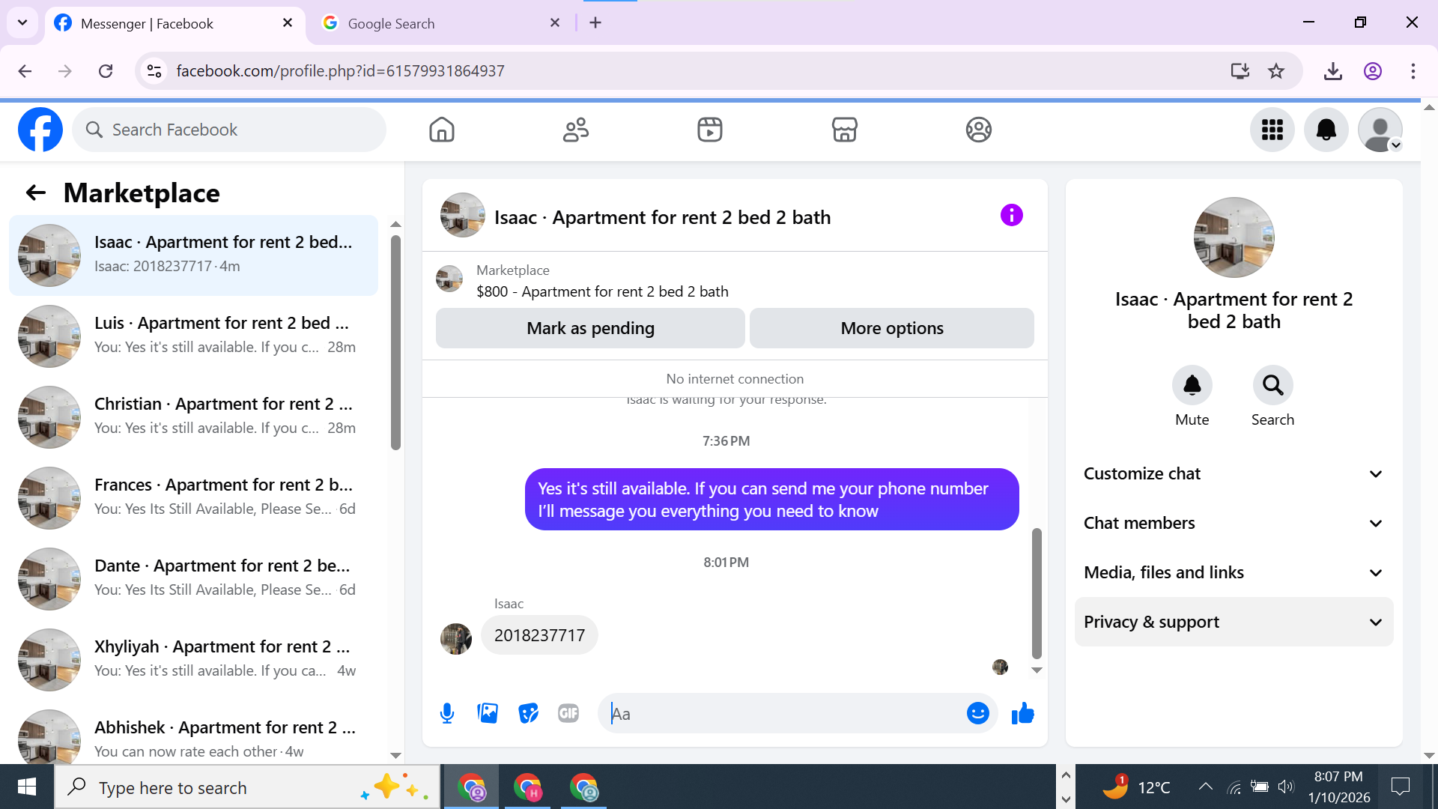Open the sticker picker icon
This screenshot has height=809, width=1438.
[x=528, y=713]
